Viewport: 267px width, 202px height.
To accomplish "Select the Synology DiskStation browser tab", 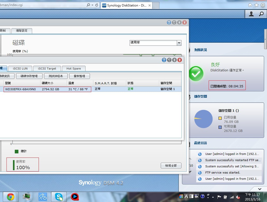I will 127,5.
